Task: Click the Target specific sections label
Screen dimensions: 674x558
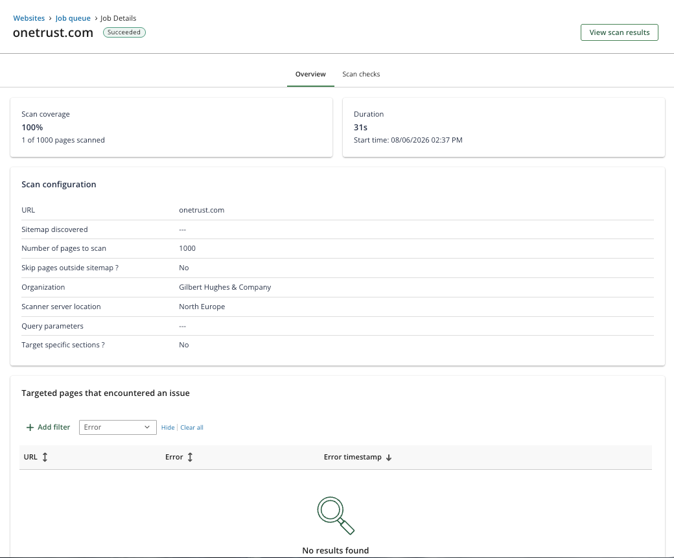Action: pos(63,345)
